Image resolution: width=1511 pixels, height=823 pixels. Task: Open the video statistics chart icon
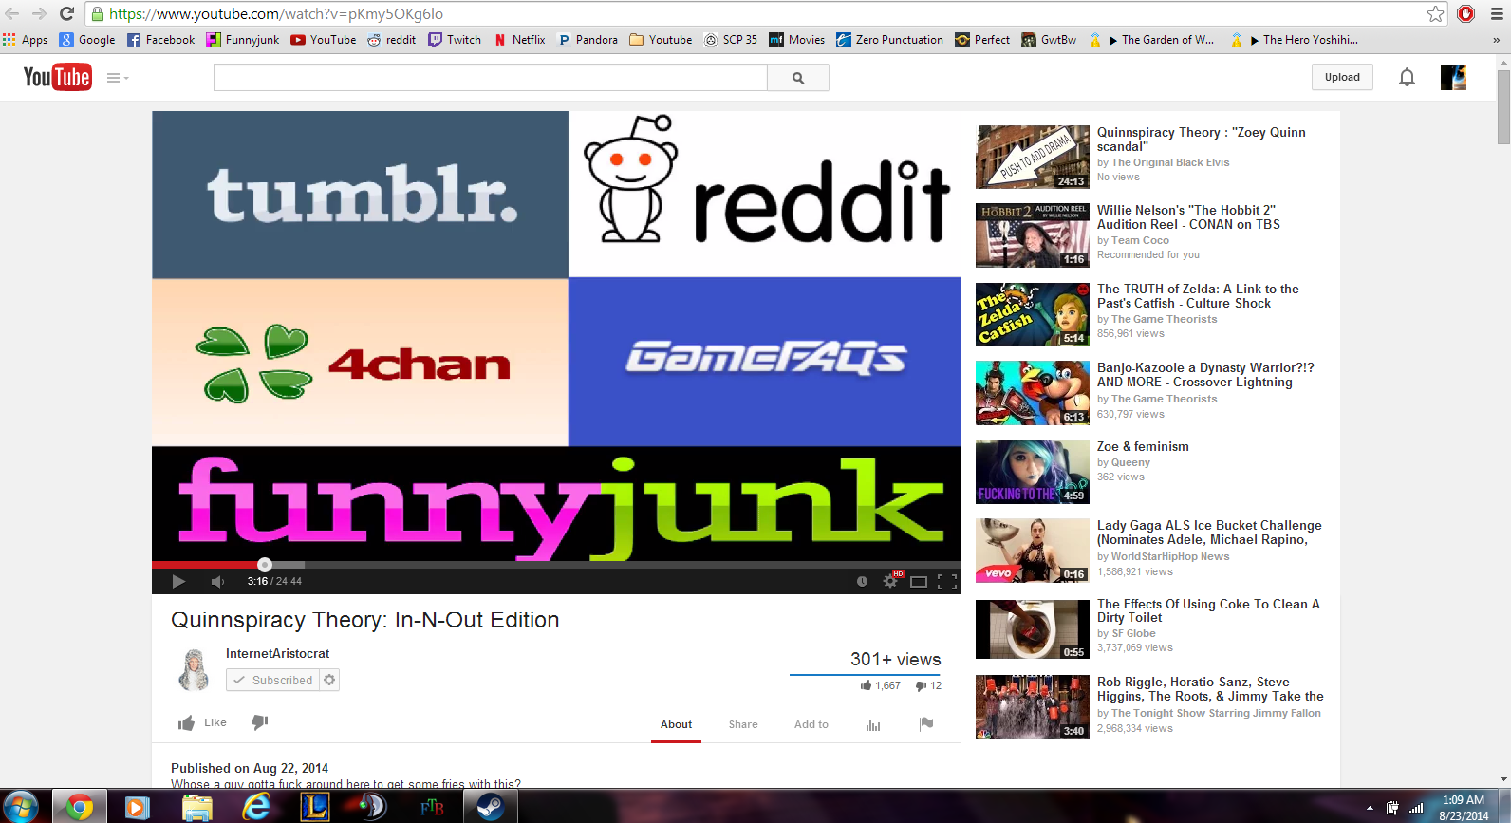[873, 725]
